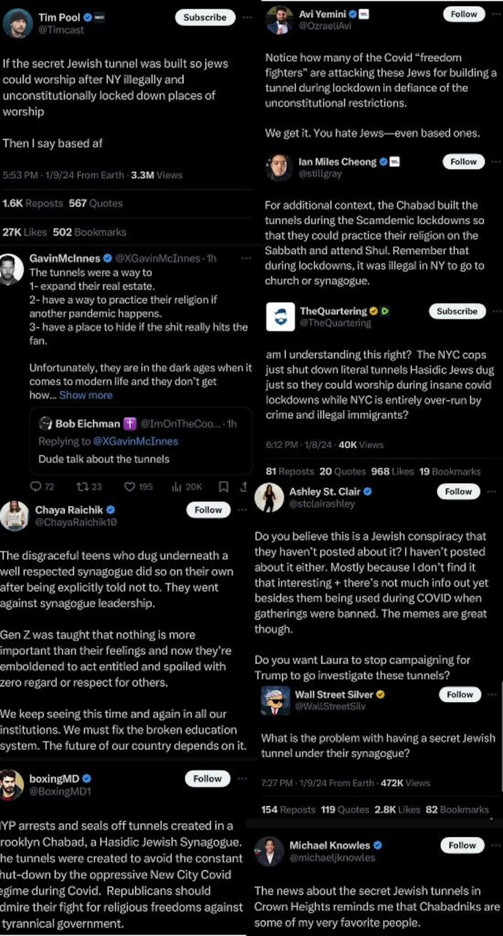Open more options on Tim Pool's post
503x936 pixels.
click(247, 18)
